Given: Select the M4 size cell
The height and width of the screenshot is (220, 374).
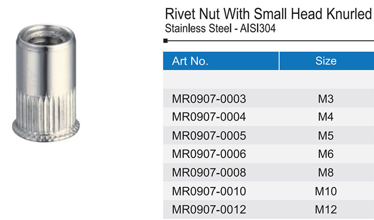Looking at the screenshot, I should tap(325, 117).
